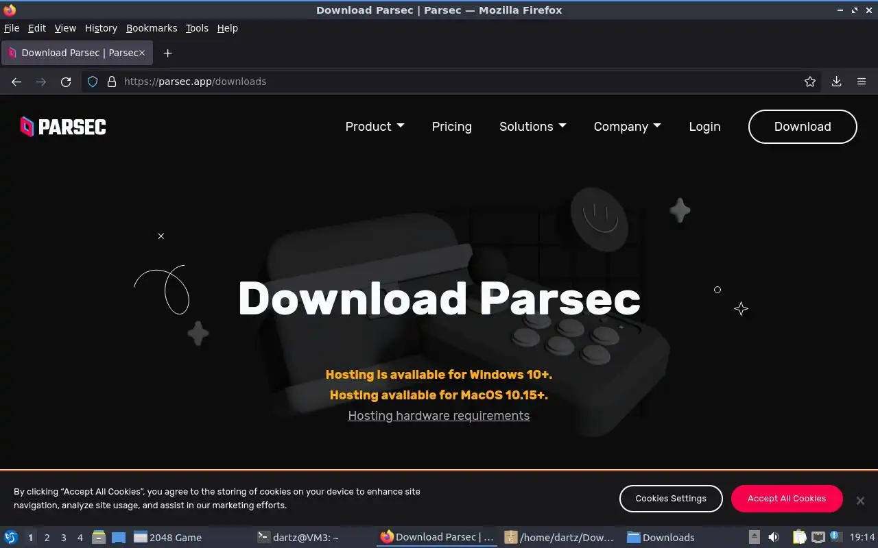Open the Bookmarks menu
Image resolution: width=878 pixels, height=548 pixels.
click(x=152, y=28)
